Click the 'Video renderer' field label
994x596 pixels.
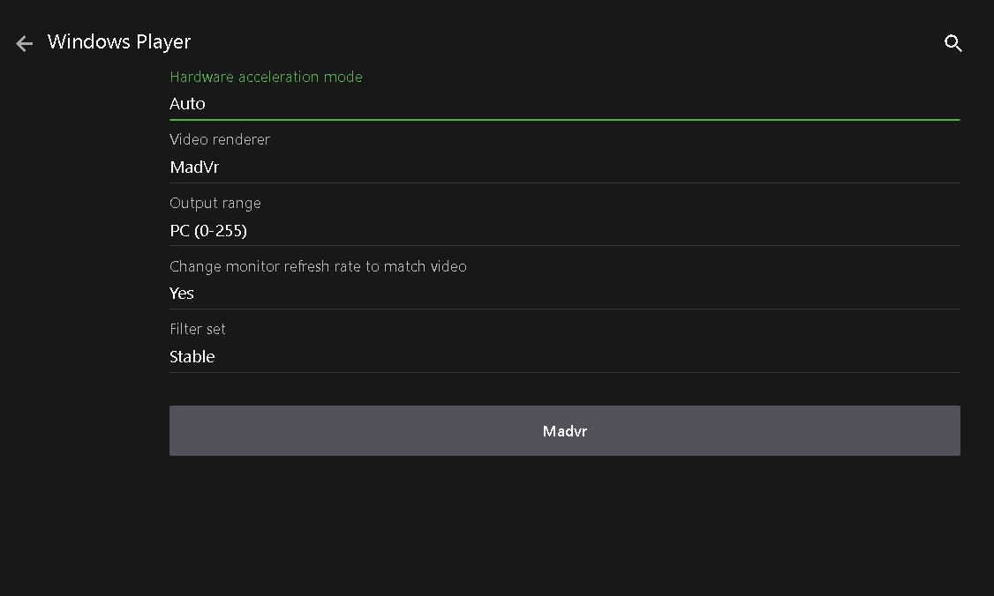click(x=220, y=139)
